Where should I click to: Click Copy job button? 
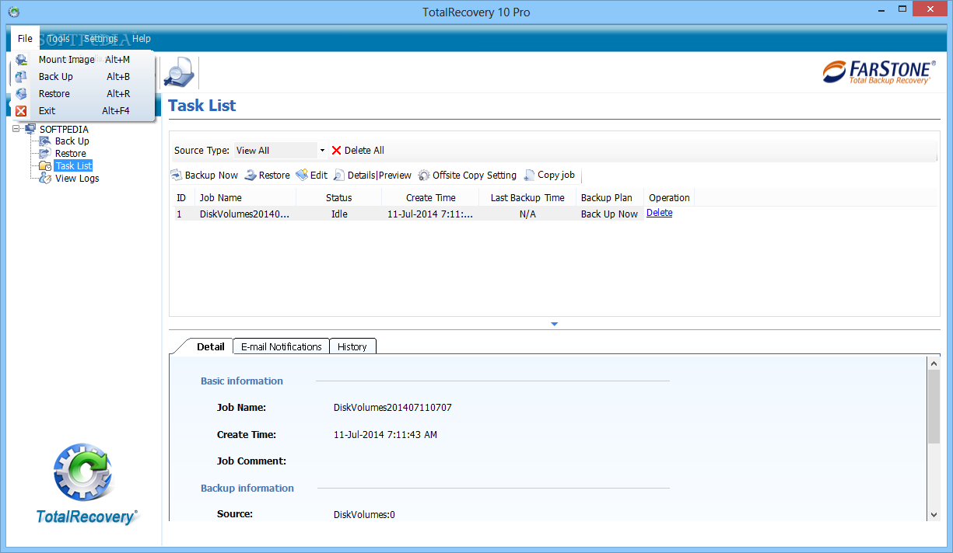point(549,176)
